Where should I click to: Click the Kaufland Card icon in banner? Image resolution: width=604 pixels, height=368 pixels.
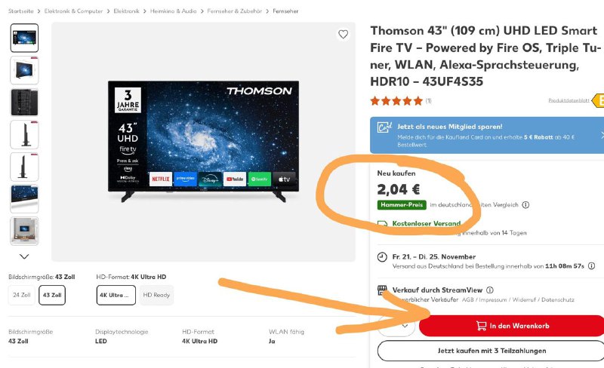tap(384, 127)
